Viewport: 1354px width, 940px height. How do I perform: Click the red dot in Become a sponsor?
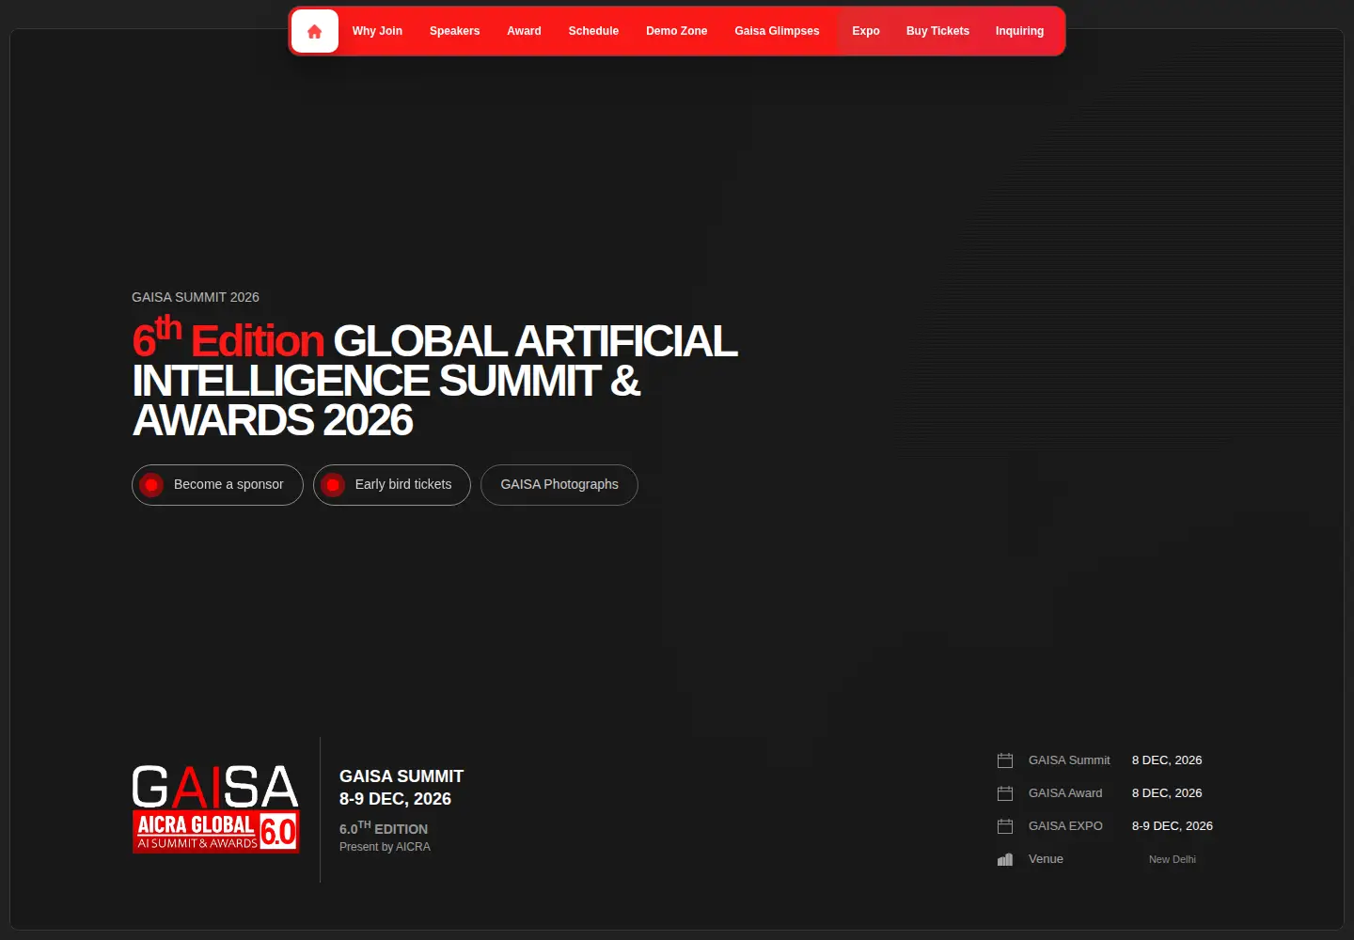pos(151,485)
